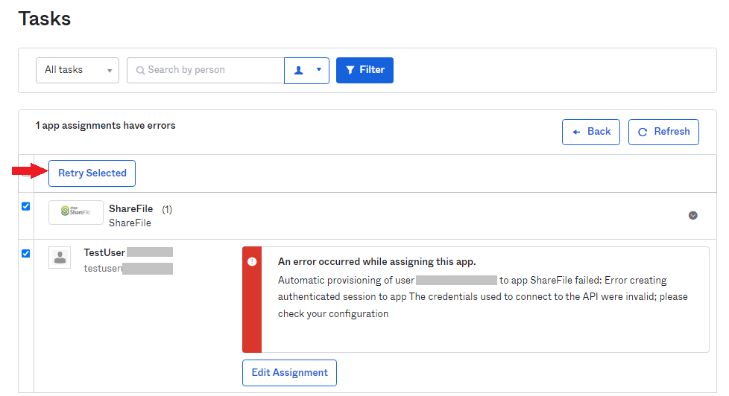Open the caret next to the person icon
This screenshot has width=729, height=396.
(x=318, y=70)
